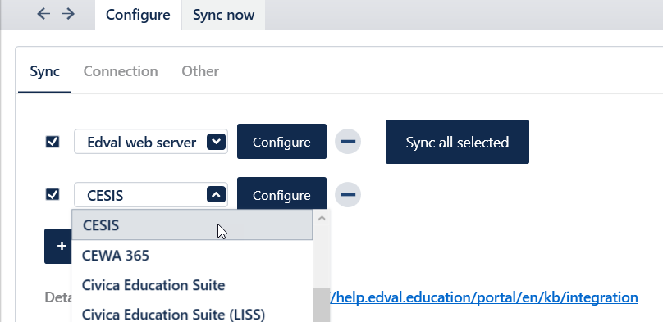Open the help.edval.education integration link
This screenshot has width=663, height=322.
484,297
